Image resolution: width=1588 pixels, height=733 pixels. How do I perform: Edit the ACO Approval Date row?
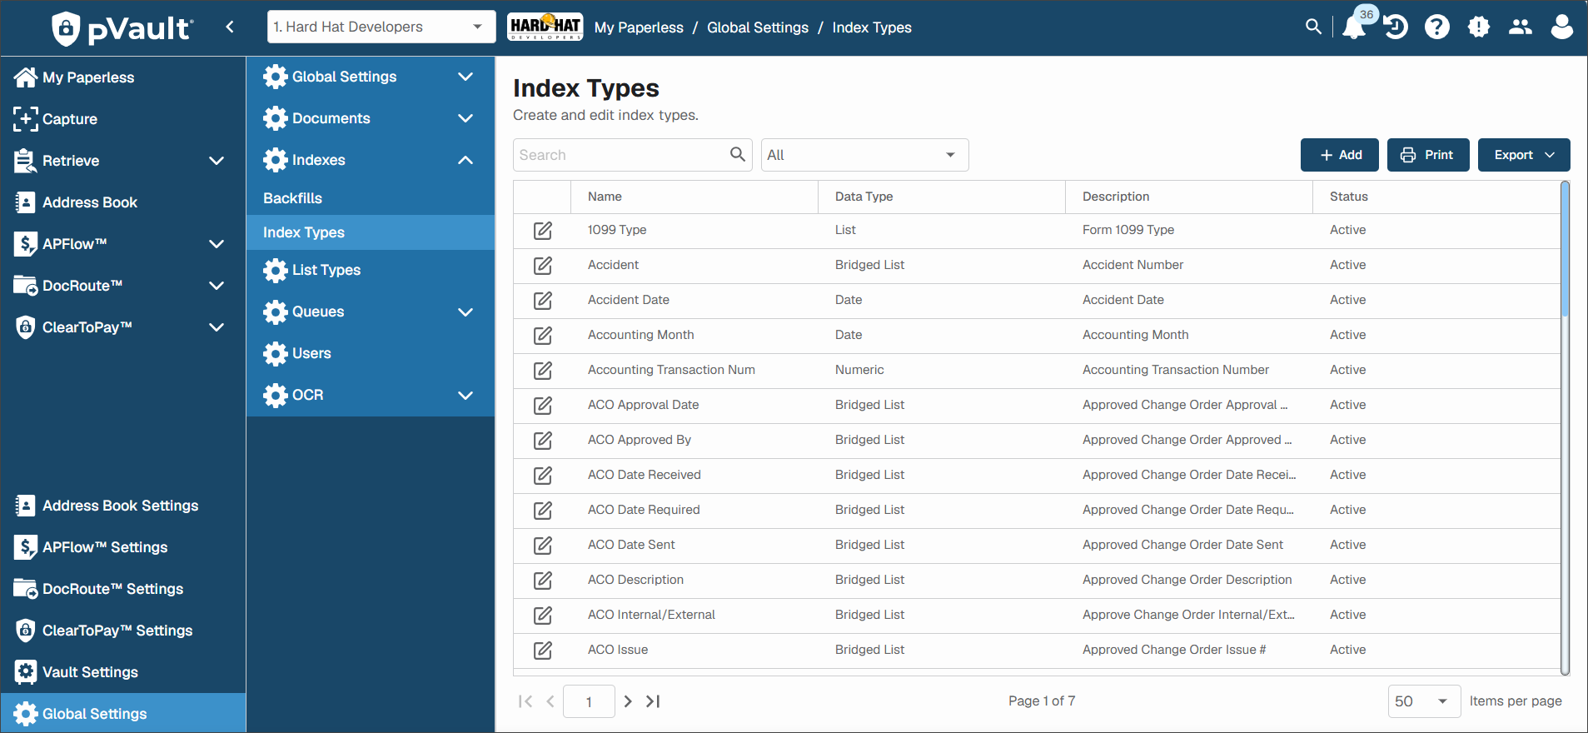click(543, 406)
